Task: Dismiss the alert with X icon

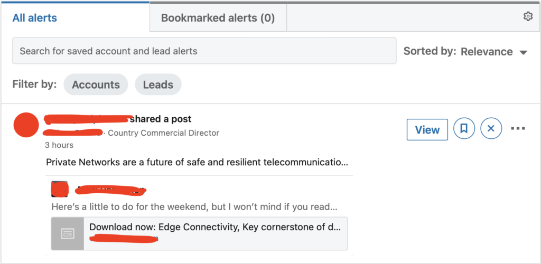Action: 491,129
